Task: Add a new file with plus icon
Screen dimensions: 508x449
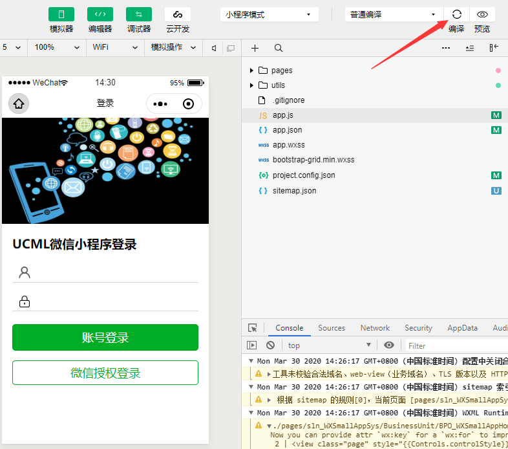Action: point(255,48)
